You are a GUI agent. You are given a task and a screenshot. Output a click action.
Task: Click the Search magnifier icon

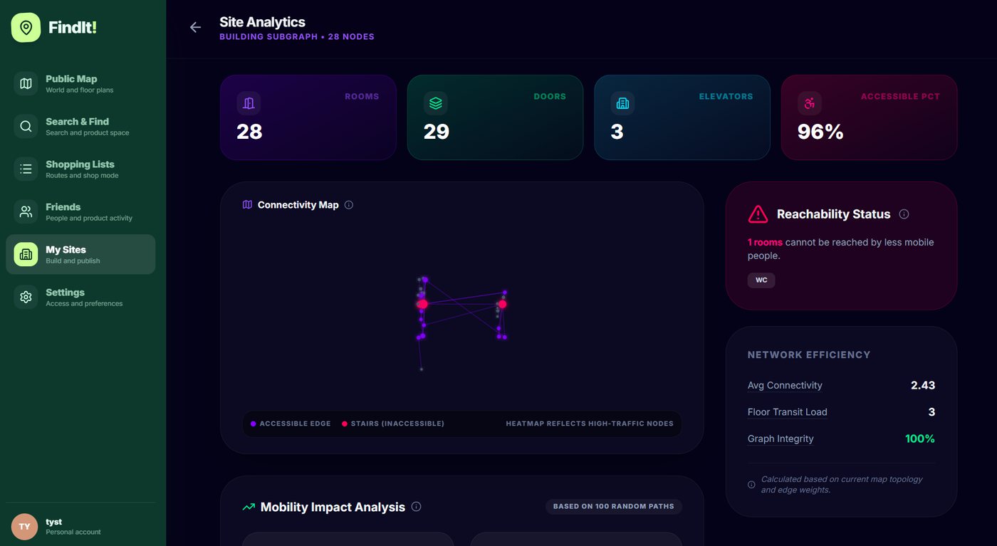pos(26,126)
